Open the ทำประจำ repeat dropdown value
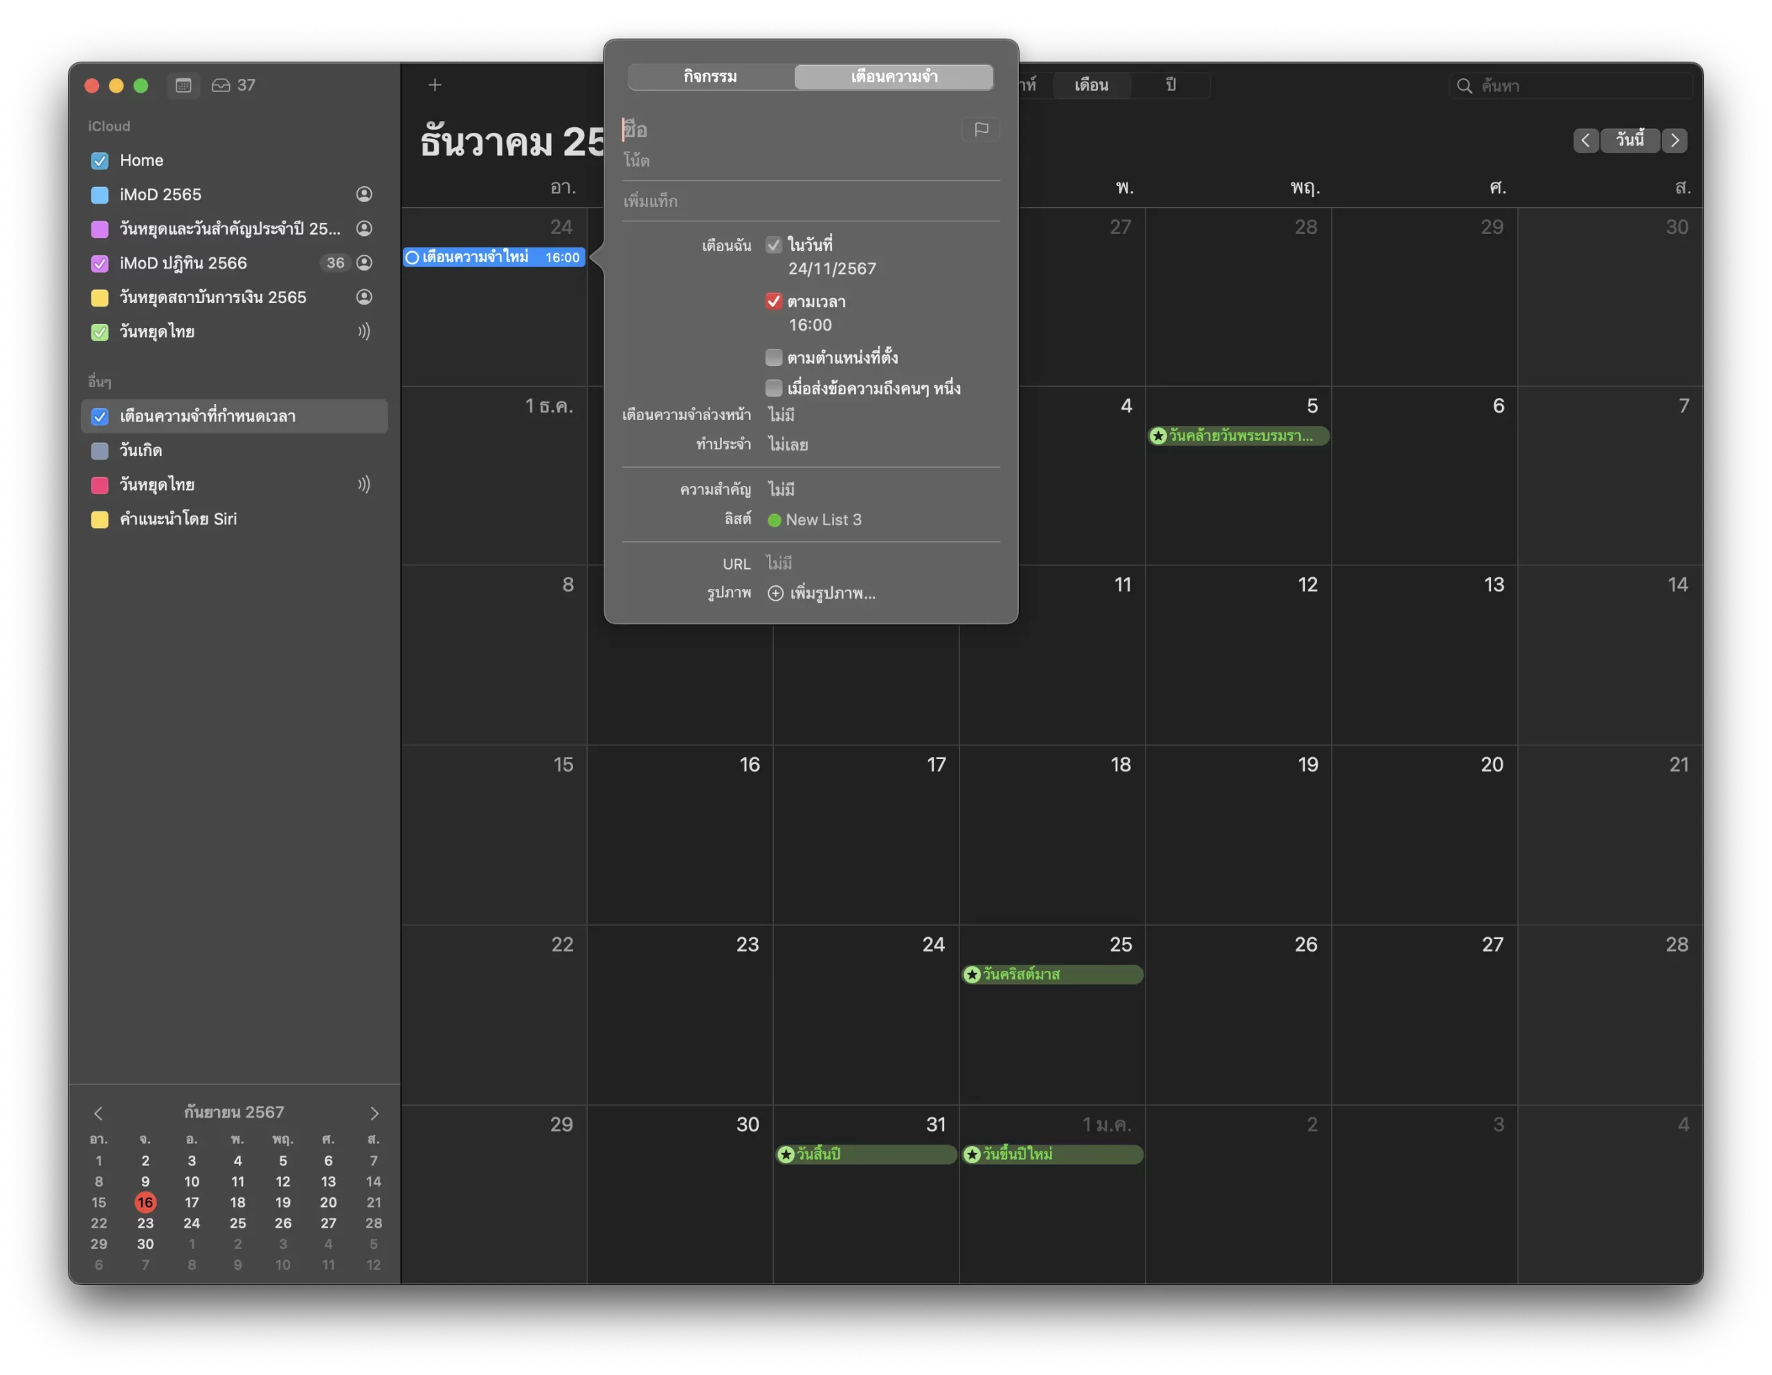Viewport: 1772px width, 1375px height. click(x=788, y=444)
